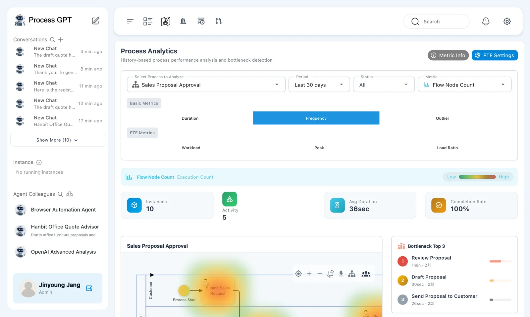
Task: Click the Metric Info button
Action: pyautogui.click(x=448, y=55)
